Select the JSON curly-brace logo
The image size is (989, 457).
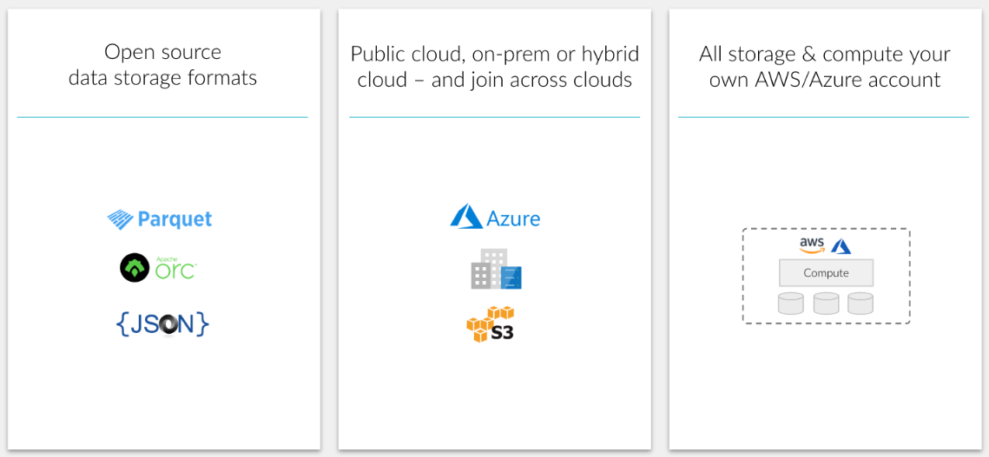pos(162,323)
